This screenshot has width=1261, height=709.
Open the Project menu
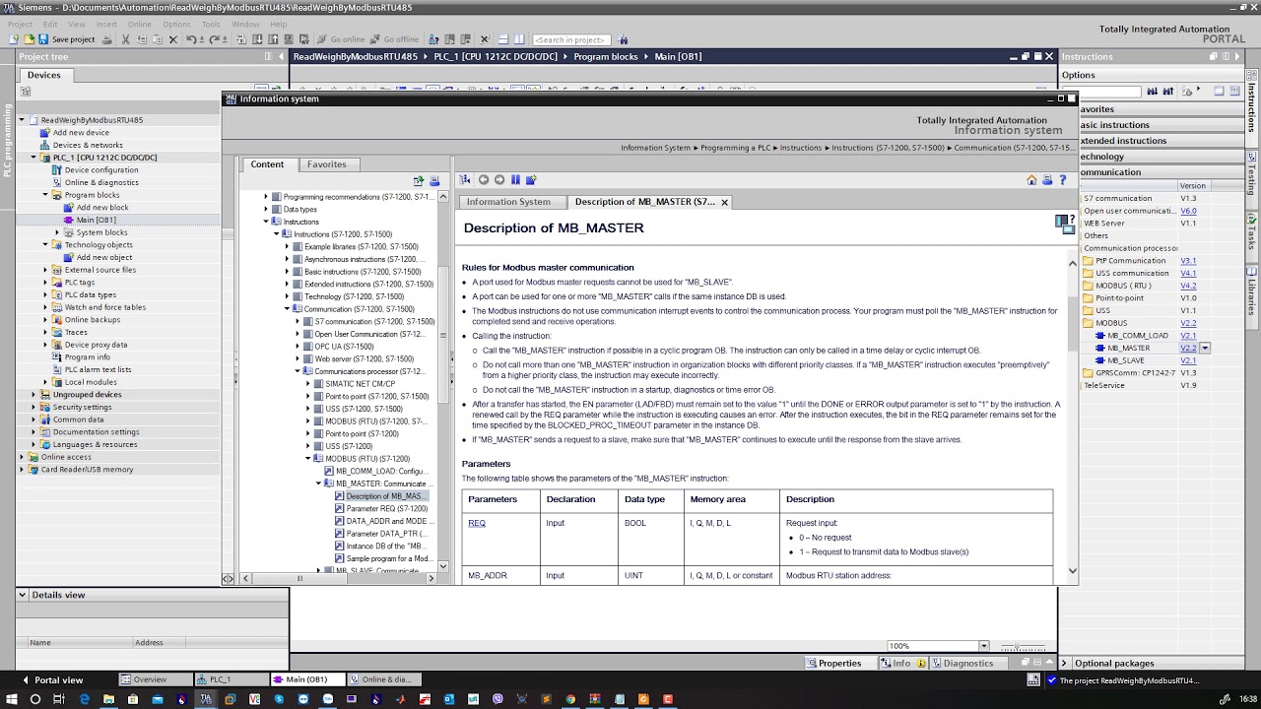tap(20, 24)
